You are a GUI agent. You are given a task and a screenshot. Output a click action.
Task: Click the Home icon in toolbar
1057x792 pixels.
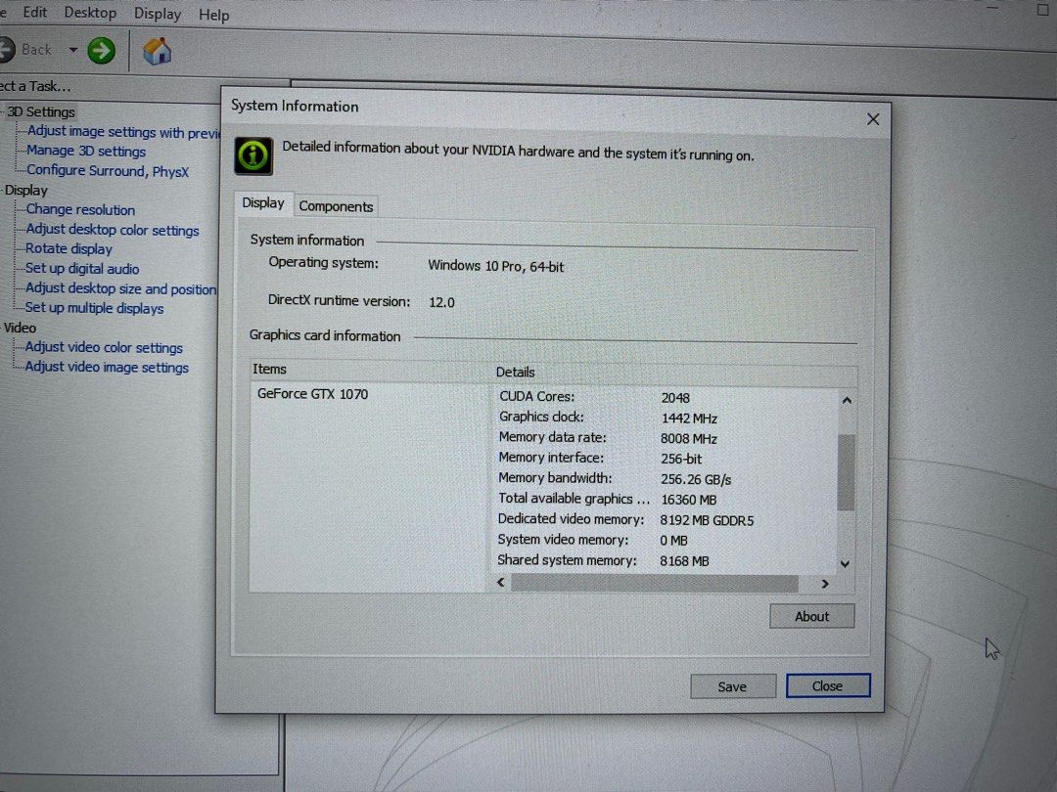tap(157, 51)
